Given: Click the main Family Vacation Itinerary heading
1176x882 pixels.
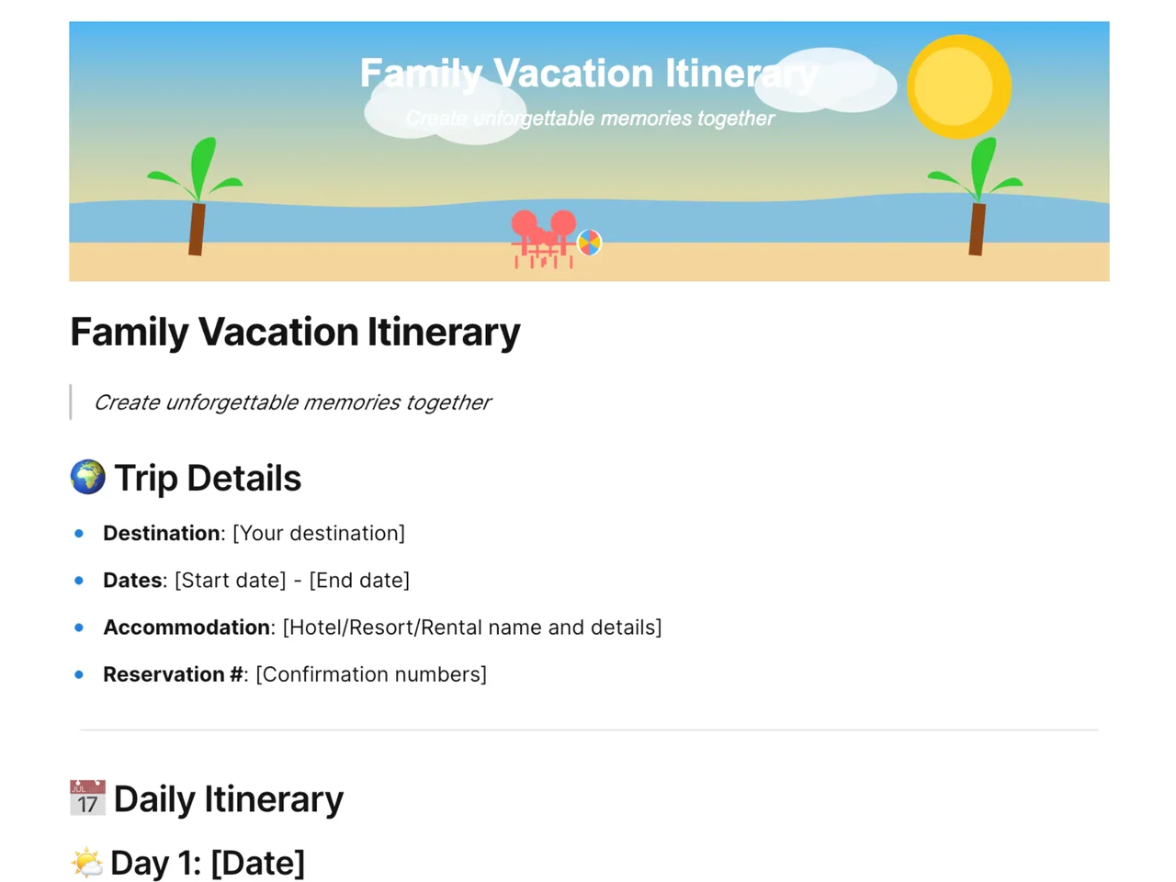Looking at the screenshot, I should [295, 332].
